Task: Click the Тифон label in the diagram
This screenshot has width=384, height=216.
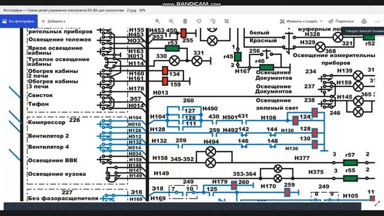Action: (38, 104)
